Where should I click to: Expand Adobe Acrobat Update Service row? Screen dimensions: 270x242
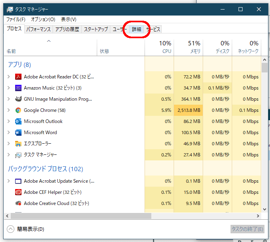(9, 181)
